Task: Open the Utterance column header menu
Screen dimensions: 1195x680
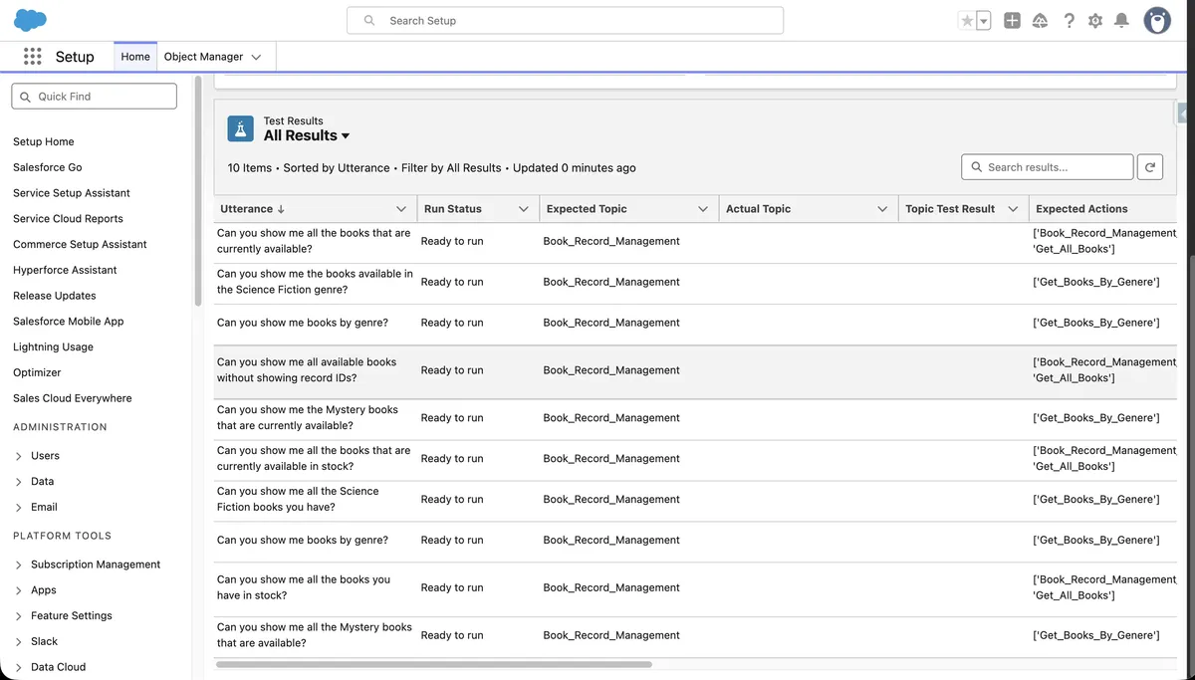Action: click(x=400, y=208)
